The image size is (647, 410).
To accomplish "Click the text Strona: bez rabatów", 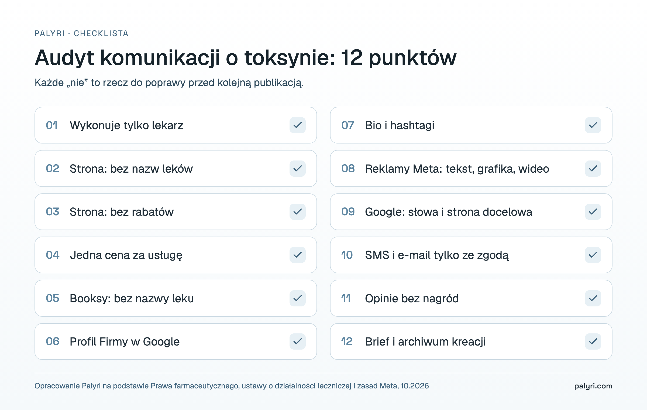I will pyautogui.click(x=122, y=212).
